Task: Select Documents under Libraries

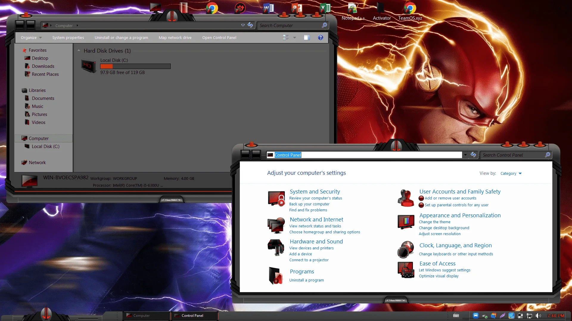Action: tap(43, 98)
